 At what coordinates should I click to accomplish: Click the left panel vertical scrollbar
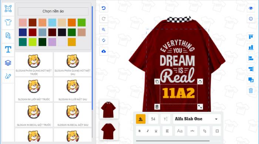[92, 58]
